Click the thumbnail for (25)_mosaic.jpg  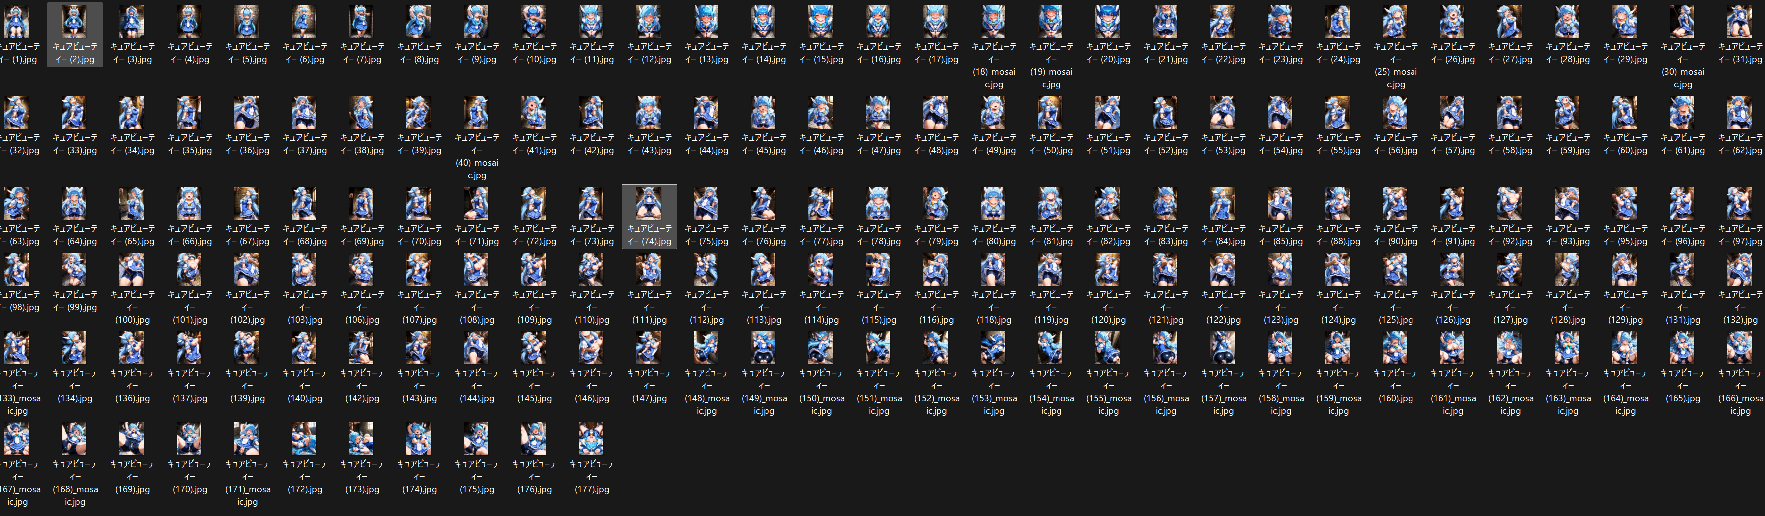coord(1396,21)
